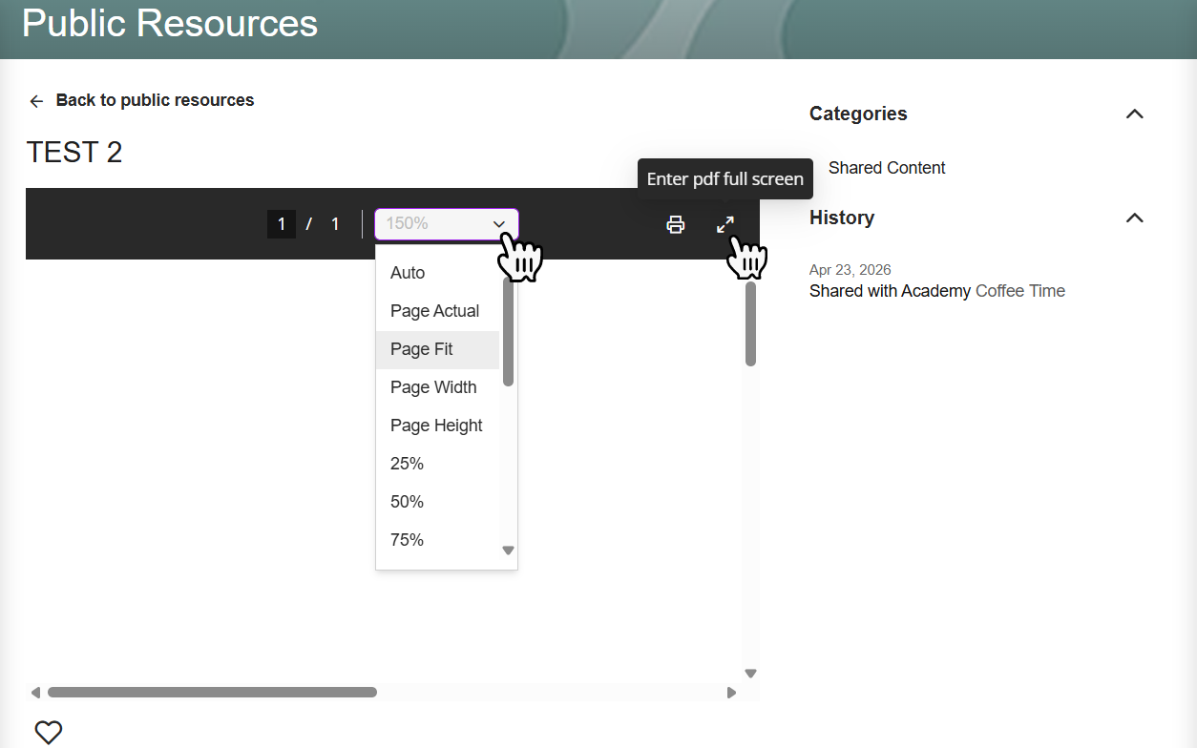
Task: Click the PDF horizontal scrollbar thumb
Action: 212,693
